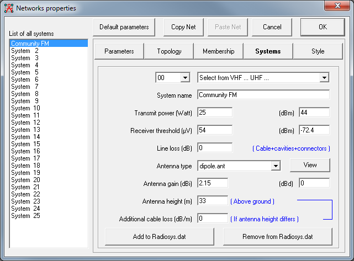Close the Networks properties dialog

click(x=337, y=6)
